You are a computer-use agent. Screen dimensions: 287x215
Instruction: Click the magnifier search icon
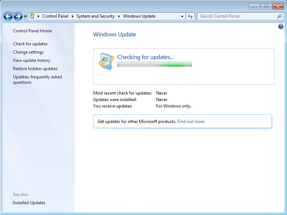coord(279,16)
